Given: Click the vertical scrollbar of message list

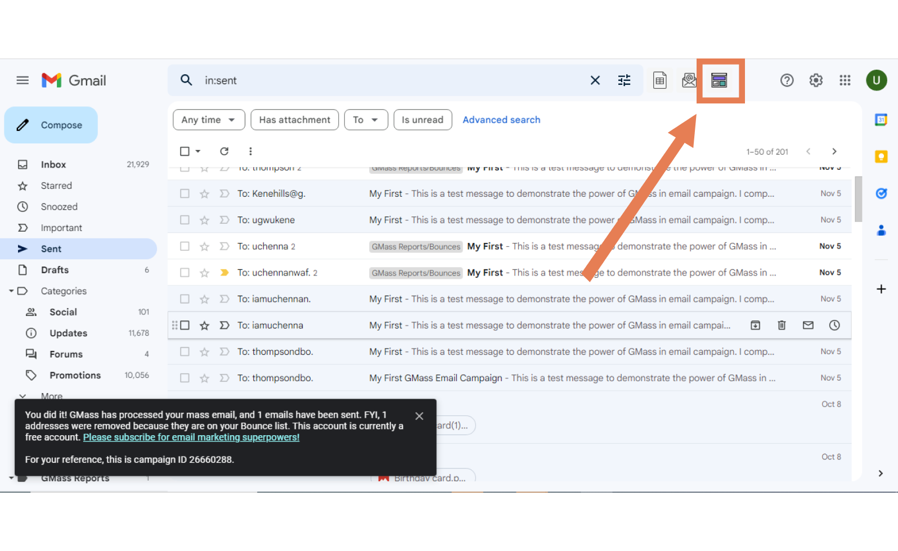Looking at the screenshot, I should click(x=858, y=199).
